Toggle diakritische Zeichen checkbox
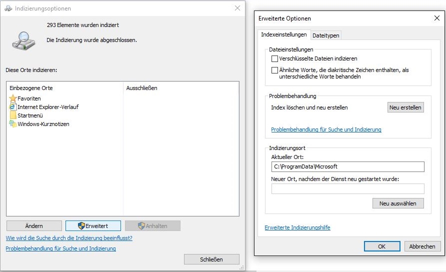 click(274, 70)
